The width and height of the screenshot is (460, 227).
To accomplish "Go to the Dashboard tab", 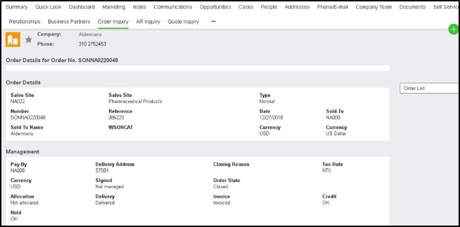I will (x=82, y=7).
